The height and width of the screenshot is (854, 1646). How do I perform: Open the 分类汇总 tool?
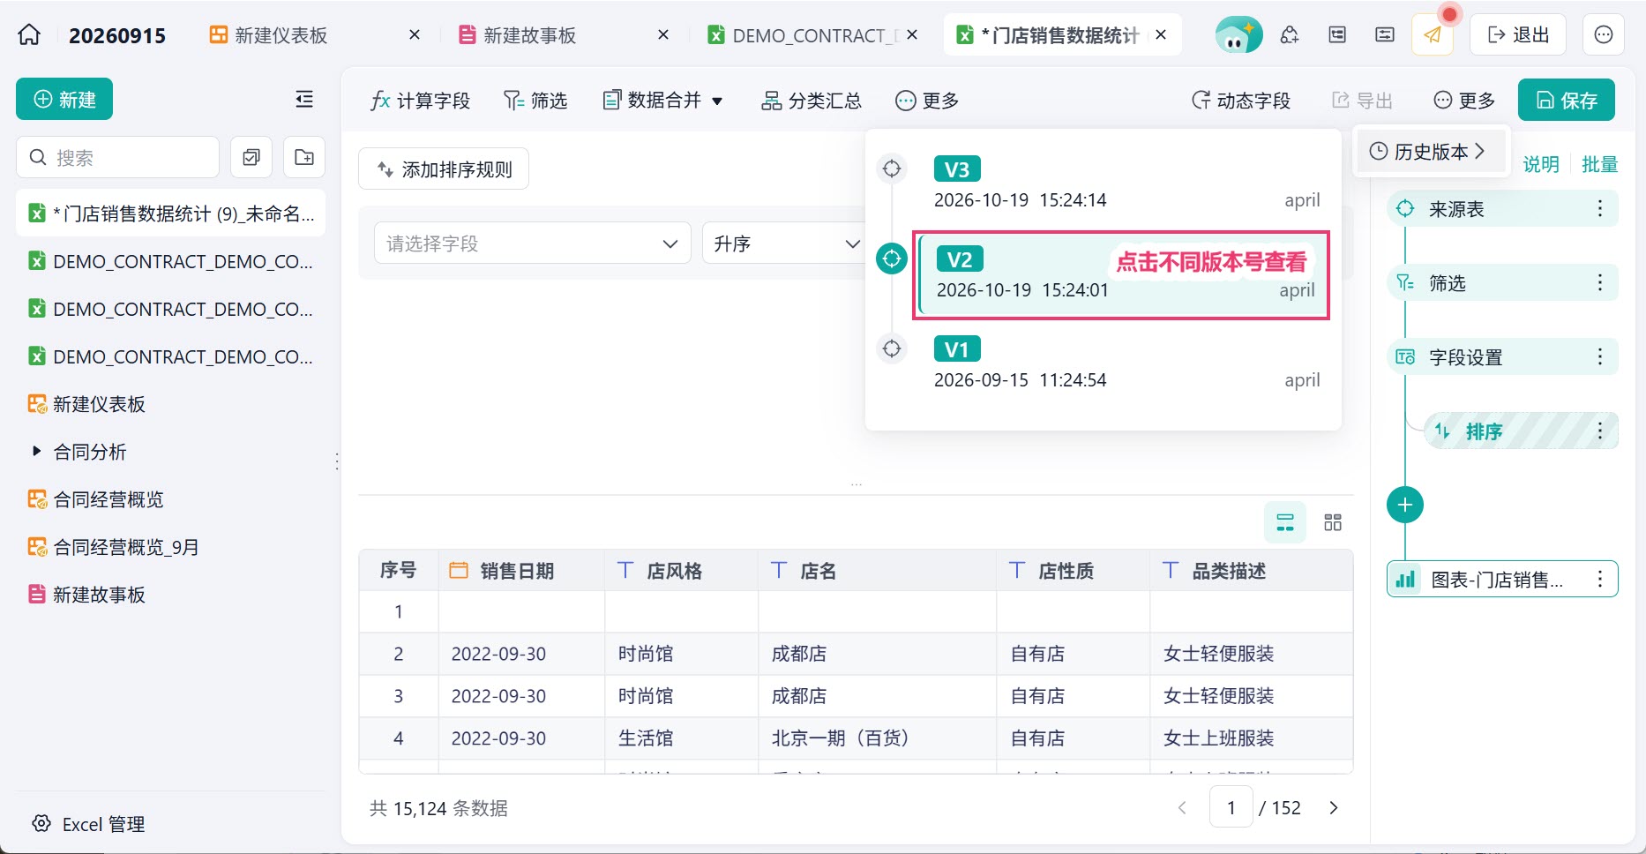pyautogui.click(x=811, y=101)
